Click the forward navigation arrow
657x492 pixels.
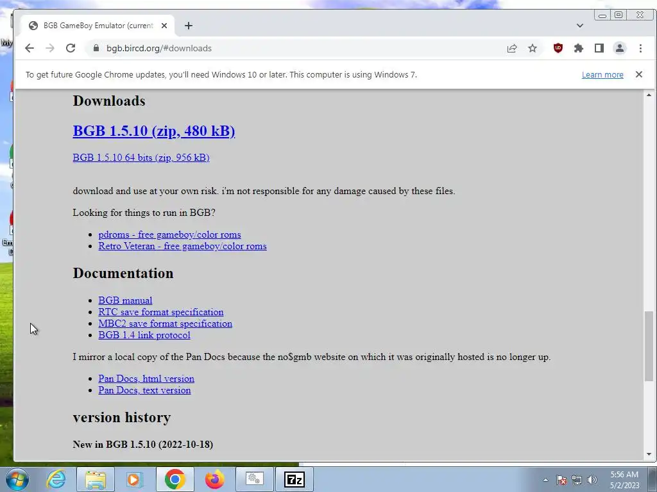coord(50,48)
